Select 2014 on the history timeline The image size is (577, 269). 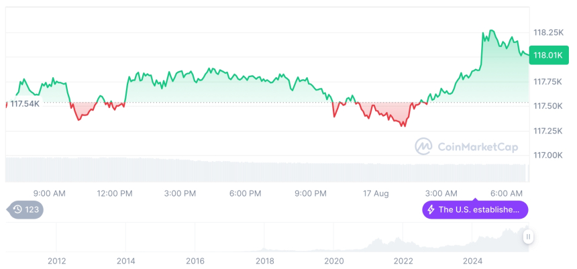click(125, 260)
